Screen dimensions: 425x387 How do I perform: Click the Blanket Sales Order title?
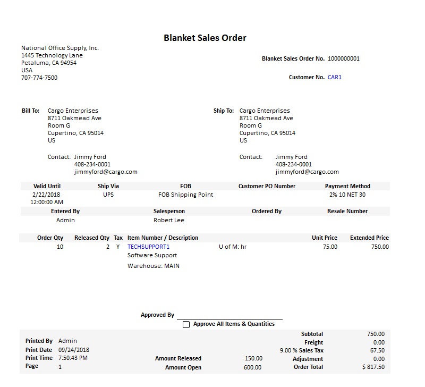pos(205,38)
